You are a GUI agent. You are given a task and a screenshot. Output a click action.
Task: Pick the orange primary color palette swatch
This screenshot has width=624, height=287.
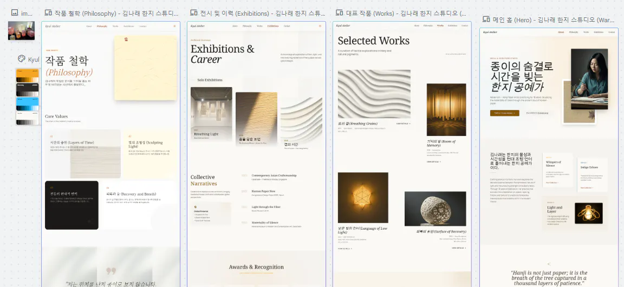point(28,75)
